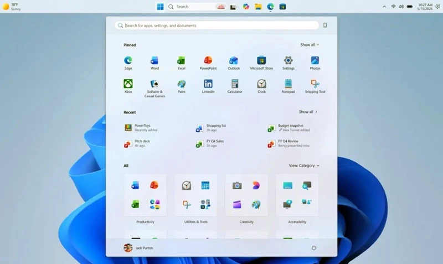Open the View: Category dropdown
The width and height of the screenshot is (443, 264).
click(304, 165)
